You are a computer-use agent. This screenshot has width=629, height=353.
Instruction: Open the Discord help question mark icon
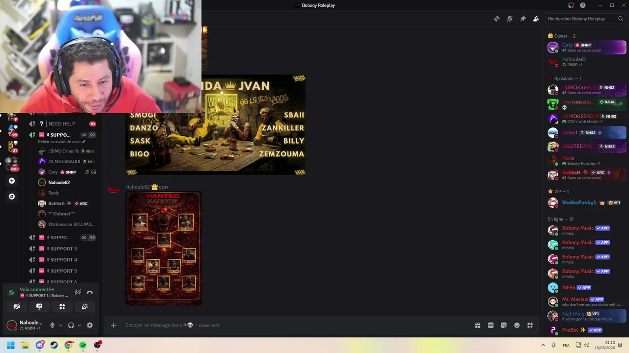(x=583, y=5)
